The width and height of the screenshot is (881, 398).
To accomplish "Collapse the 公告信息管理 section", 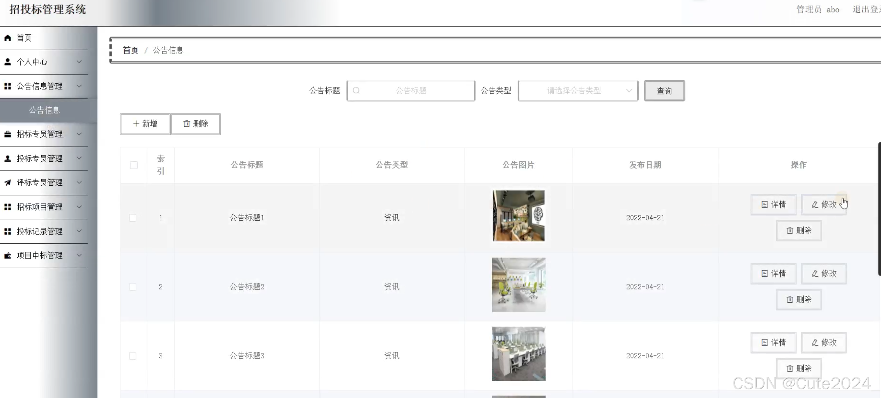I will (79, 86).
